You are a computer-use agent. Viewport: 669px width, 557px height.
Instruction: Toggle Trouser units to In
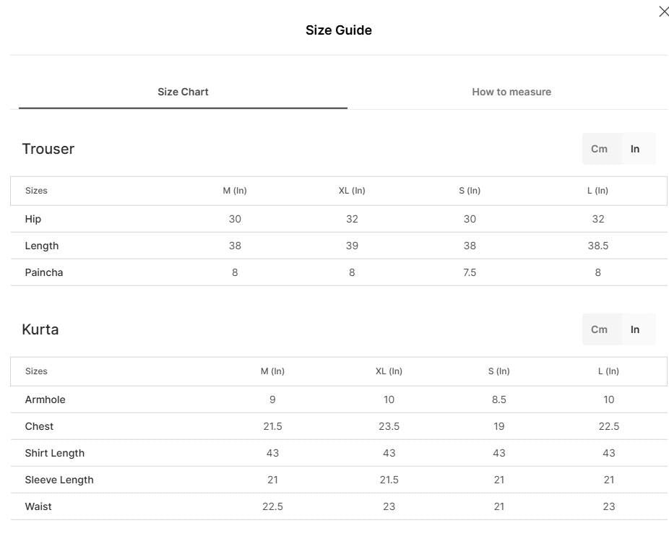pyautogui.click(x=635, y=149)
